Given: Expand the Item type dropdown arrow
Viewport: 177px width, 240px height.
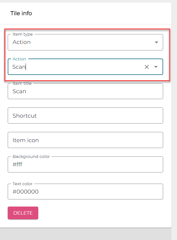Looking at the screenshot, I should coord(156,42).
